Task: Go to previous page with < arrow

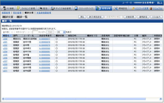Action: [15, 32]
